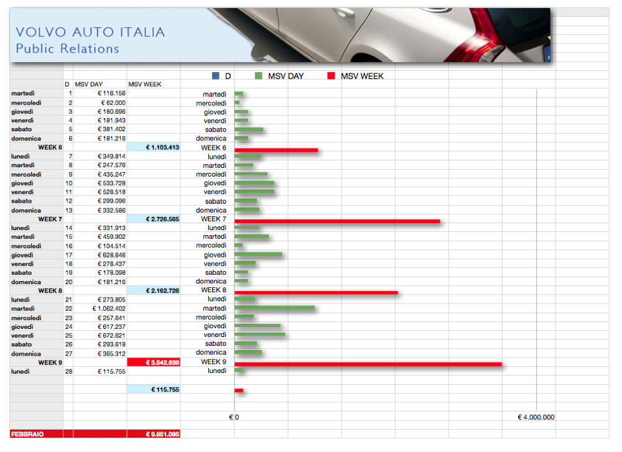Click the longest green daily bar in chart
This screenshot has width=622, height=452.
[274, 308]
